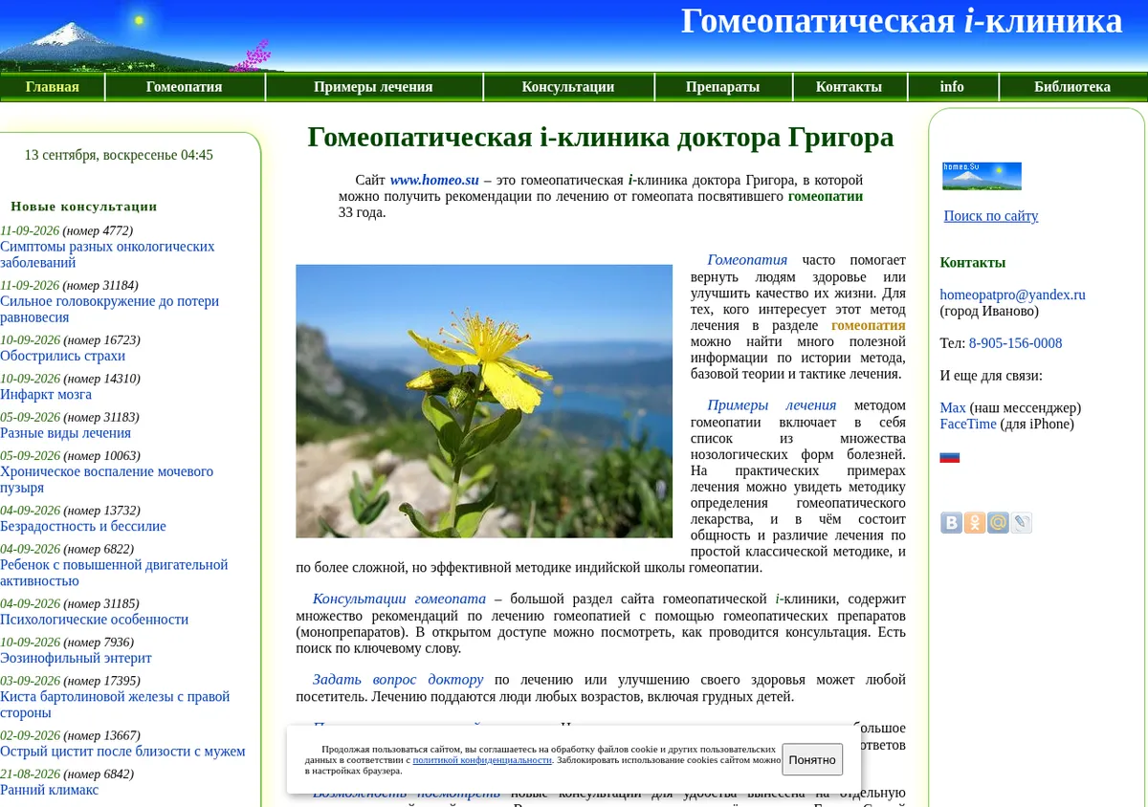
Task: Open the Консультации menu item
Action: point(568,87)
